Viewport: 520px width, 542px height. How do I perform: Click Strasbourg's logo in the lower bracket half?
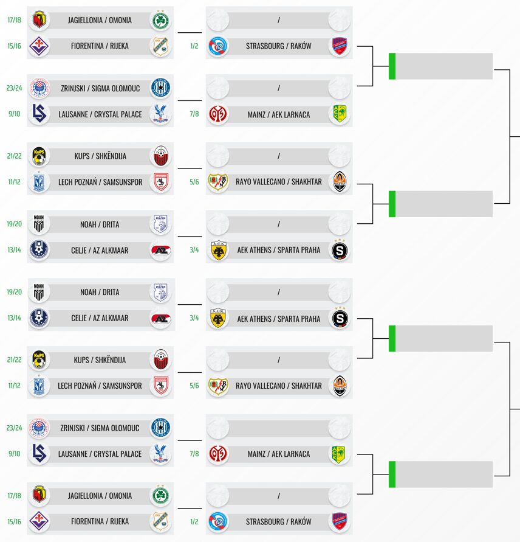218,521
